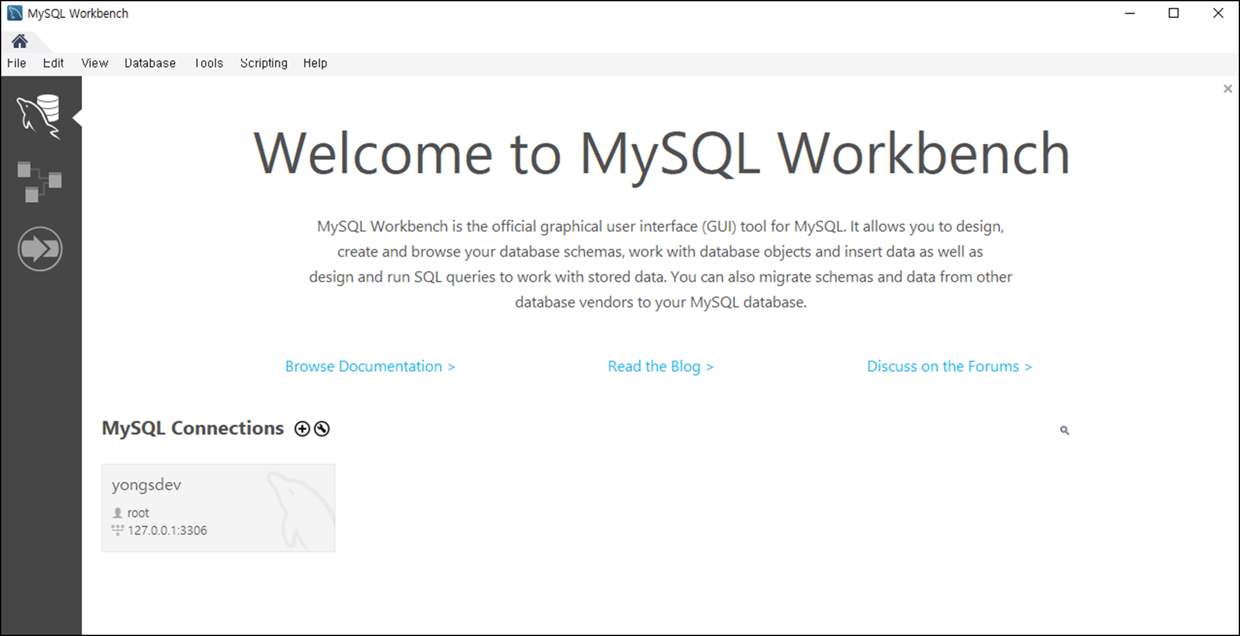Click the MySQL Workbench title bar icon
1240x636 pixels.
point(15,13)
